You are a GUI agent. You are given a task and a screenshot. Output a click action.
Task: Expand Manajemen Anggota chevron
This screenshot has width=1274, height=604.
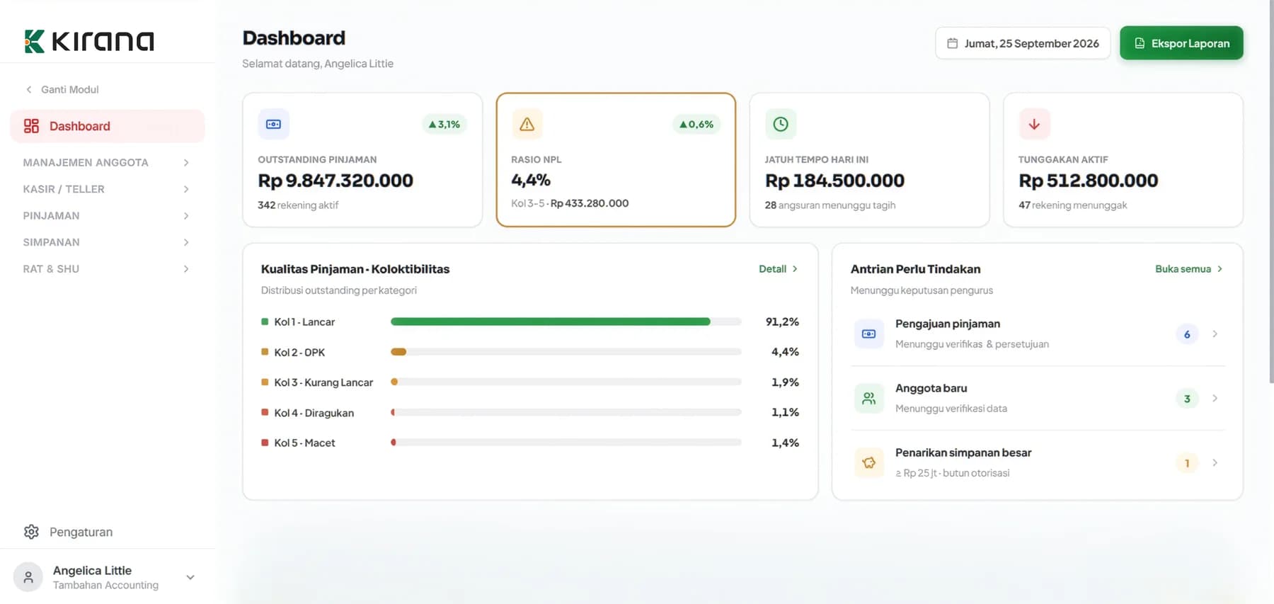click(x=186, y=162)
